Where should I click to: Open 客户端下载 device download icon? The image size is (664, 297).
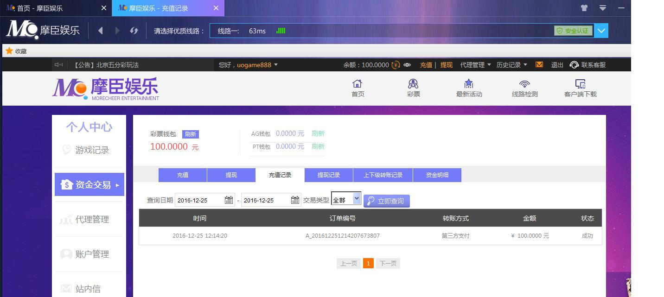coord(580,84)
